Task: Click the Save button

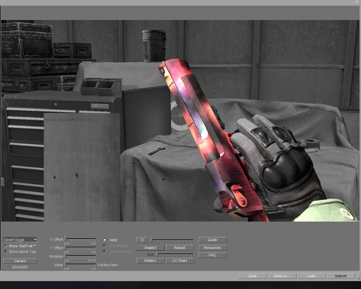Action: [253, 276]
